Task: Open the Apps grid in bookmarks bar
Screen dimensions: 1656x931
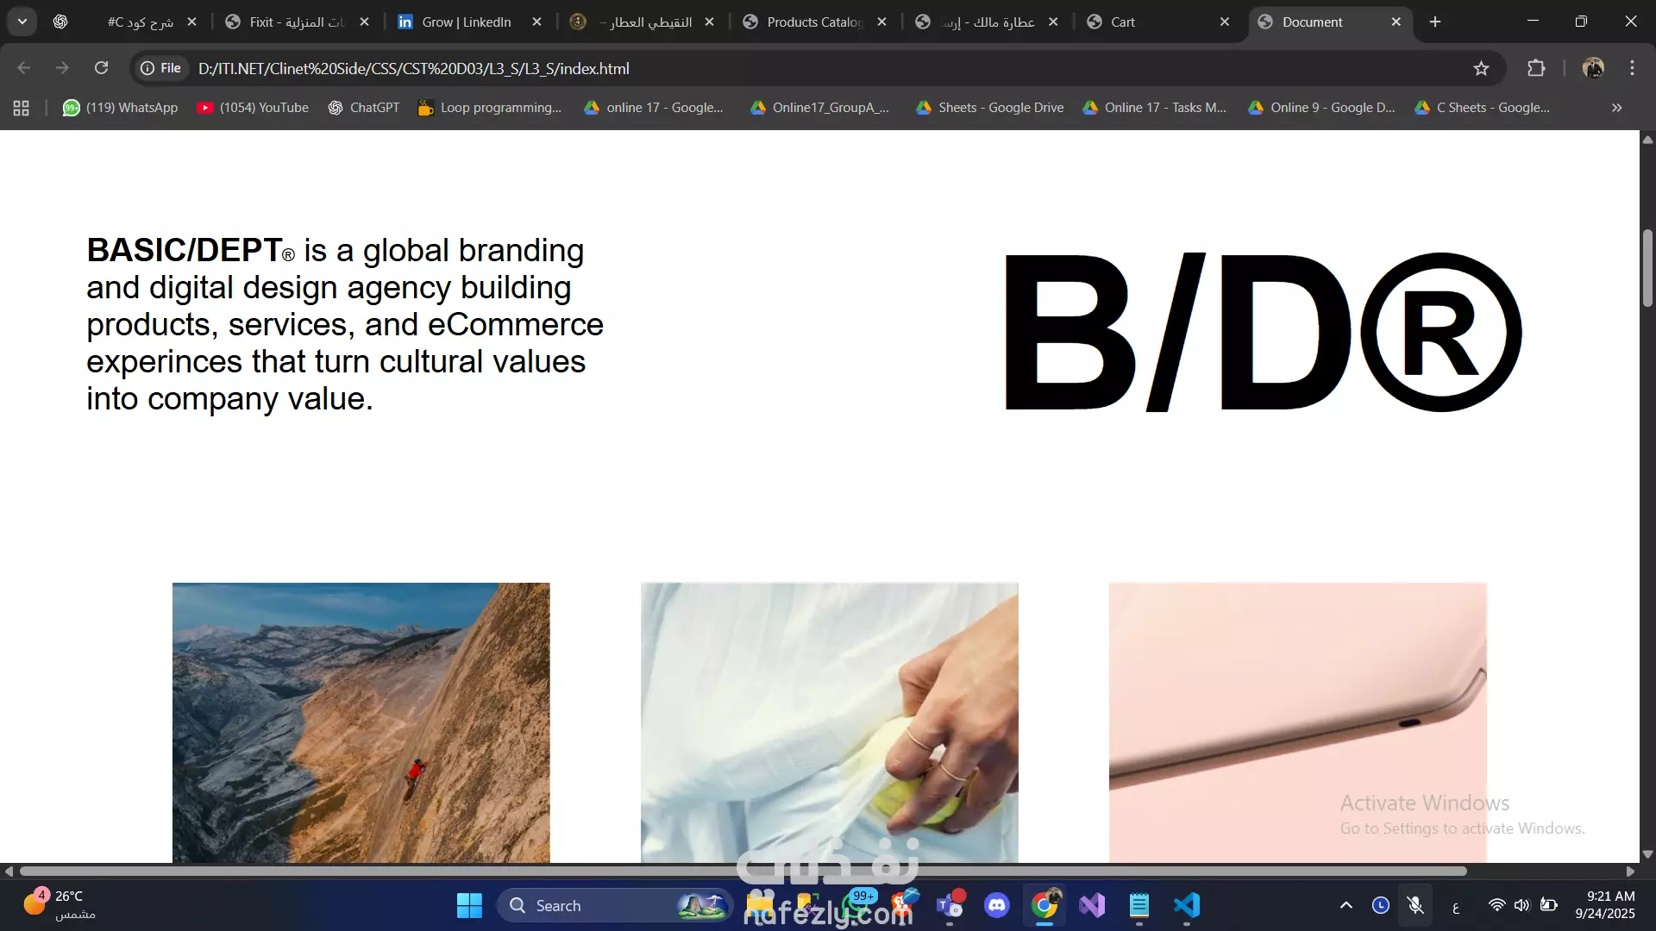Action: tap(22, 108)
